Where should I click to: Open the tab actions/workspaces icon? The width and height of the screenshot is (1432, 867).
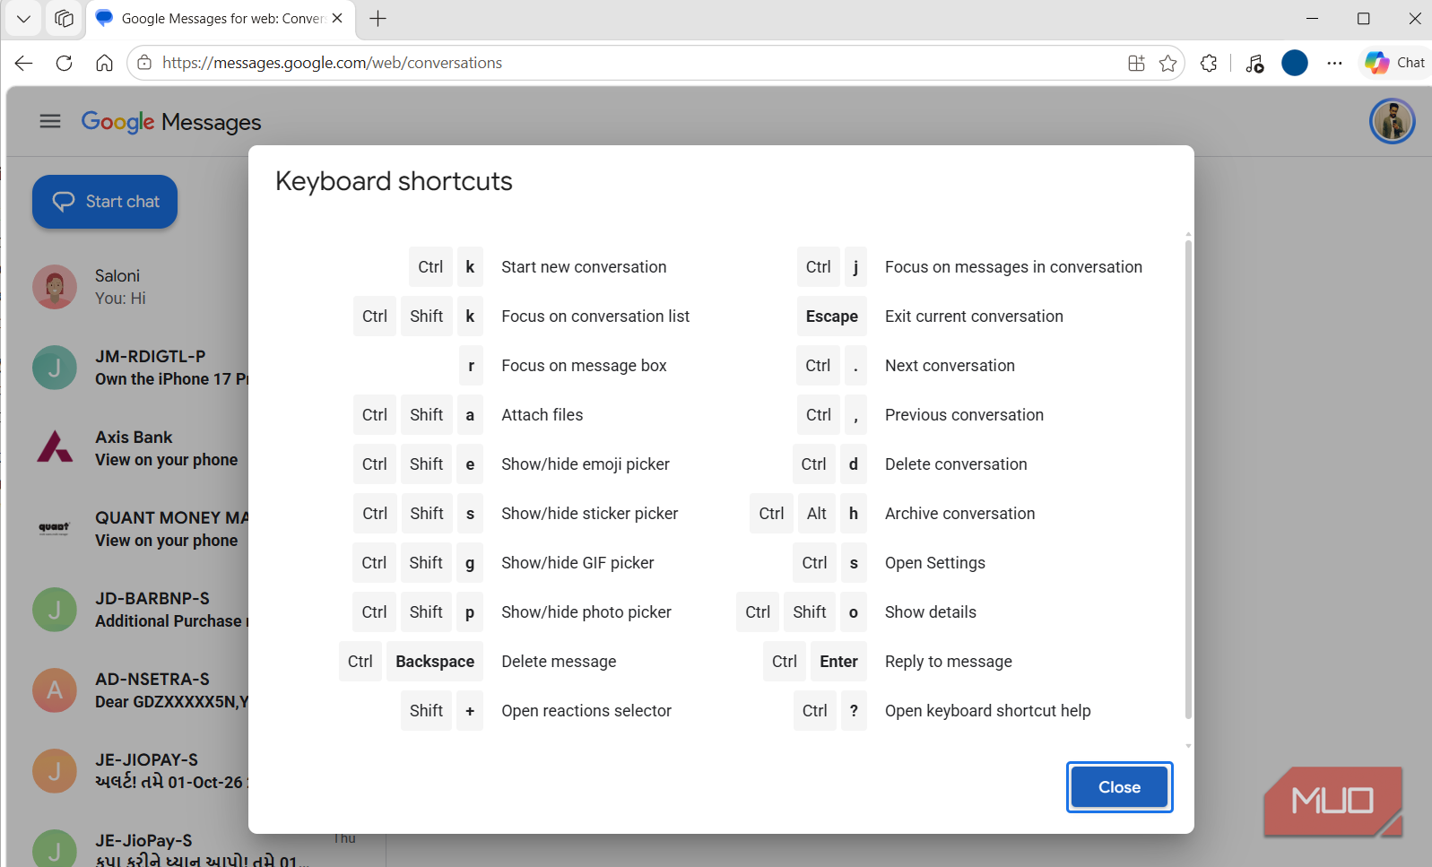[64, 18]
